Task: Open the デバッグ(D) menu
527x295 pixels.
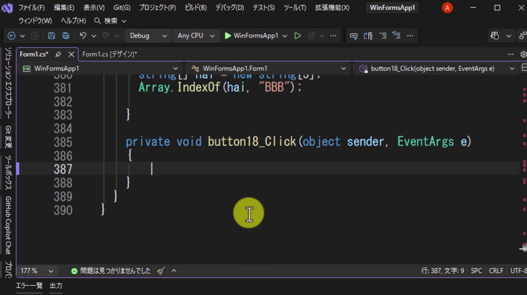Action: [x=229, y=8]
